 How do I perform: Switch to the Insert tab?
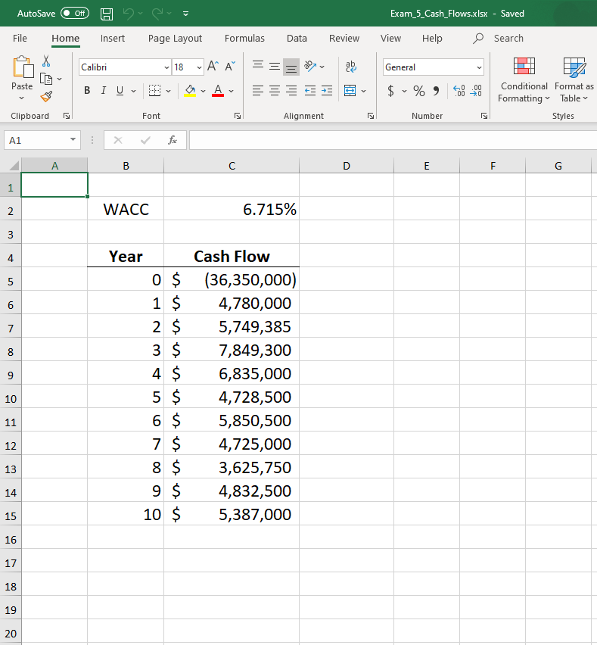point(112,39)
